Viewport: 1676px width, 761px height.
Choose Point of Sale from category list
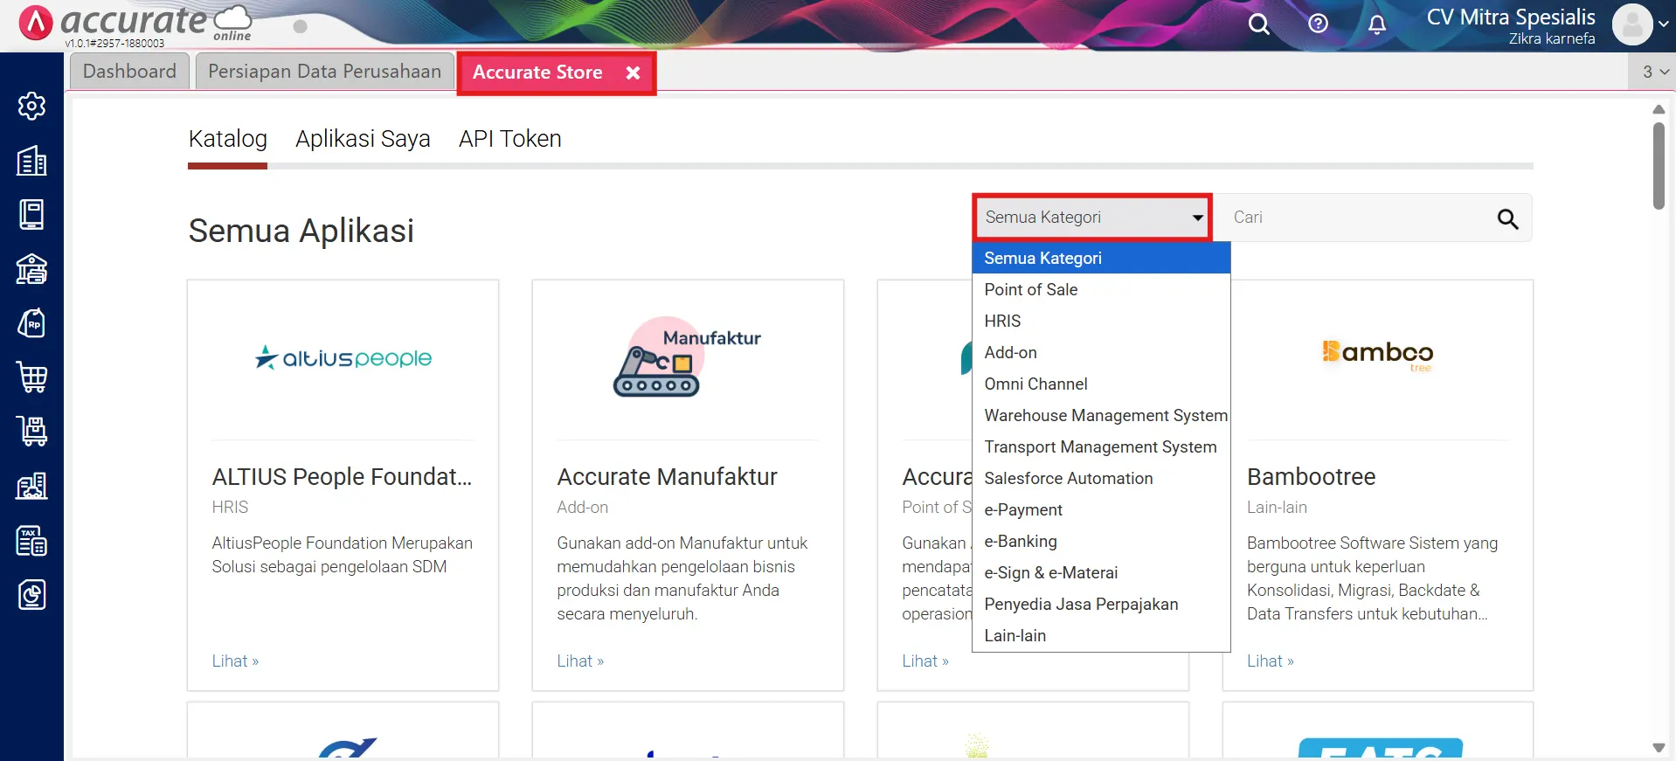coord(1030,290)
